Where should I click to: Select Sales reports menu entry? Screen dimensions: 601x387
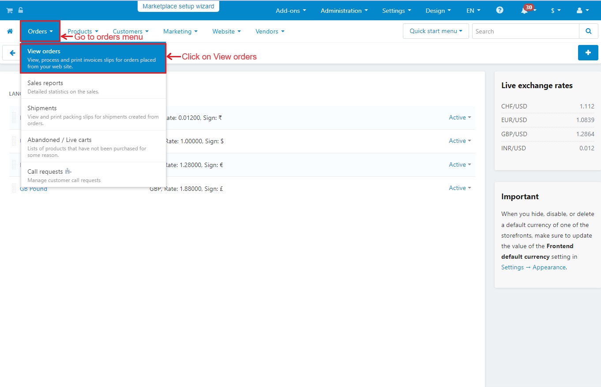(94, 87)
